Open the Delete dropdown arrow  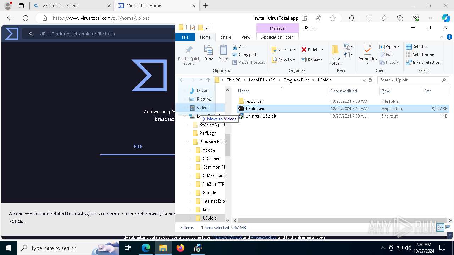(322, 50)
